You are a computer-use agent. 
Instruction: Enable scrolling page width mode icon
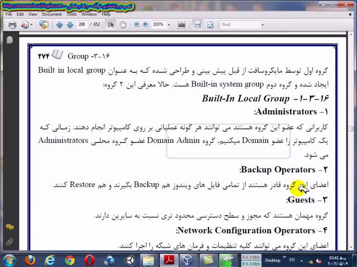click(x=197, y=24)
